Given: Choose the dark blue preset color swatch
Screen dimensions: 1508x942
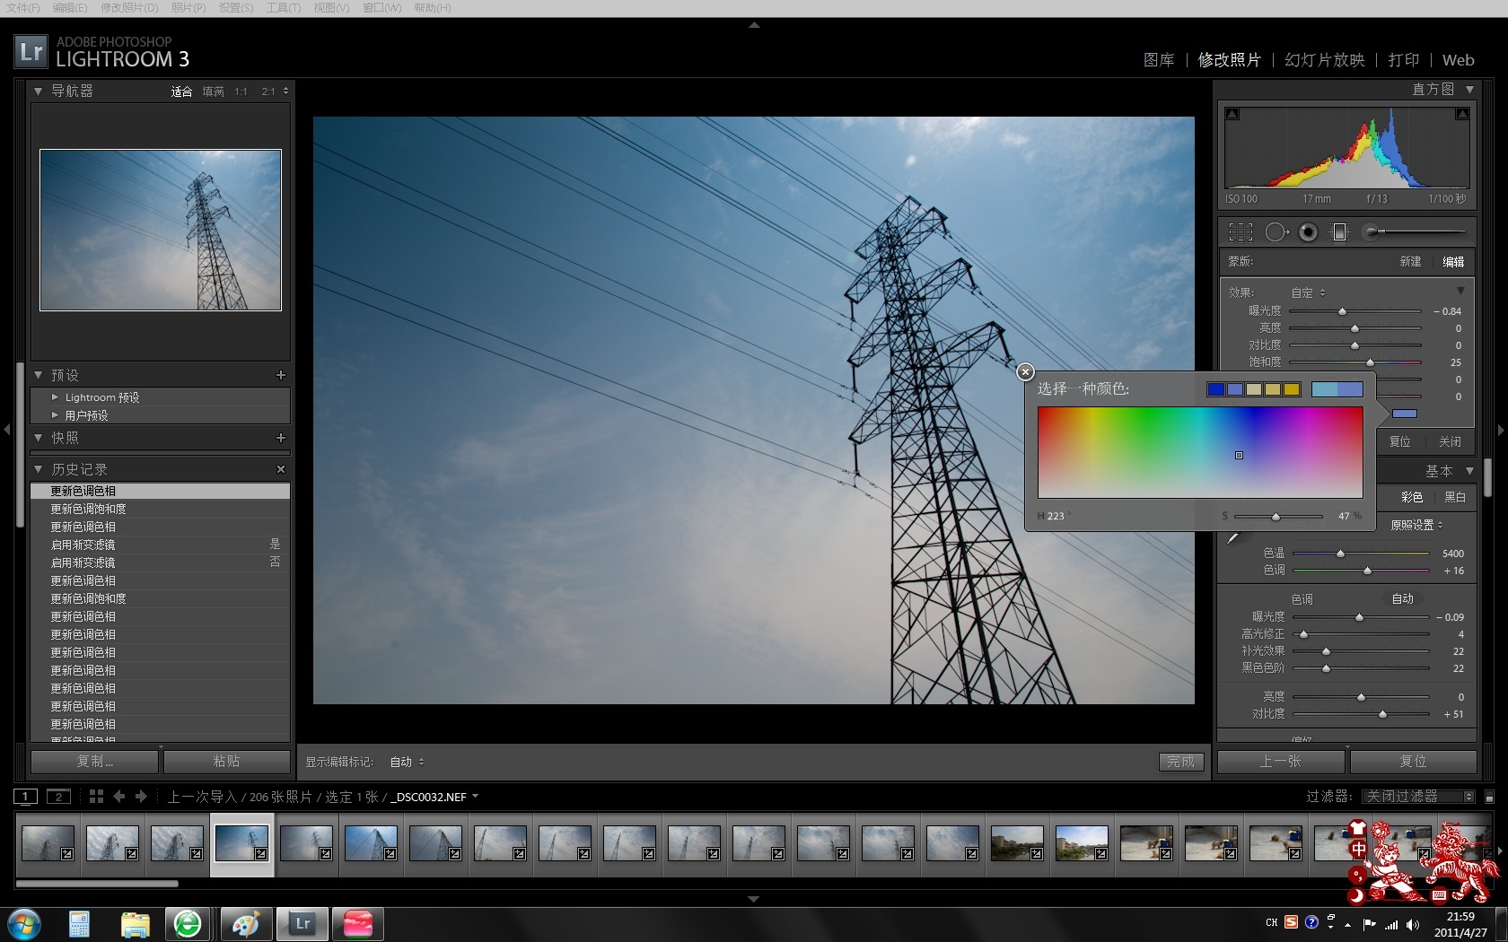Looking at the screenshot, I should pyautogui.click(x=1215, y=389).
